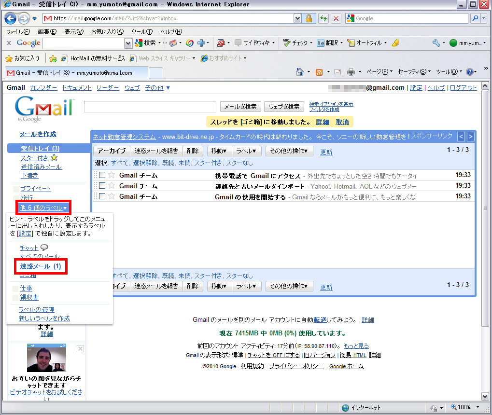Click the 新しいラベルを作成 link
Image resolution: width=492 pixels, height=415 pixels.
click(44, 318)
